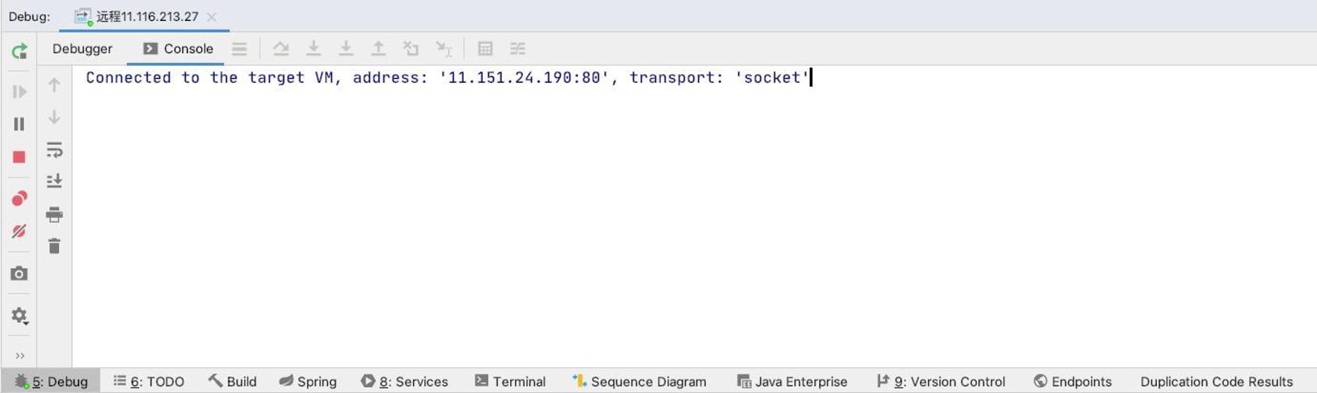The height and width of the screenshot is (393, 1317).
Task: Expand the hidden sidebar actions chevron
Action: (x=20, y=356)
